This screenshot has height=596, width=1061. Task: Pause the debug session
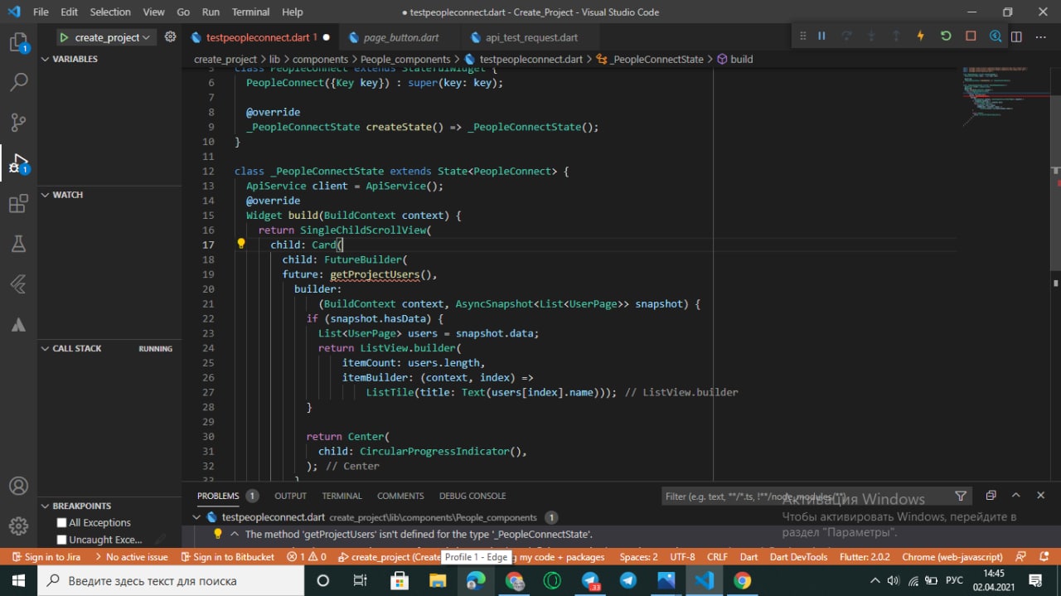pos(821,36)
